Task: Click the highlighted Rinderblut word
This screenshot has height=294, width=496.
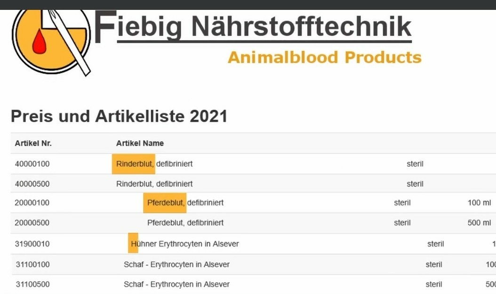Action: tap(135, 164)
